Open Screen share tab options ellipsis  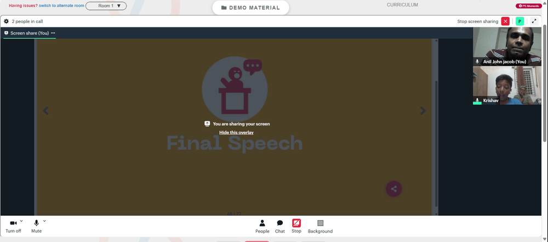pos(53,33)
